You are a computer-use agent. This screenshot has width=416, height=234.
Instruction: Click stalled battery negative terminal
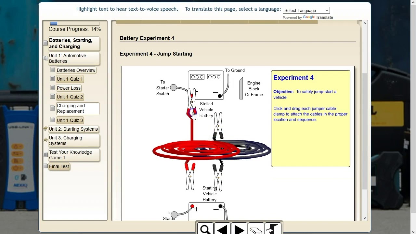220,96
